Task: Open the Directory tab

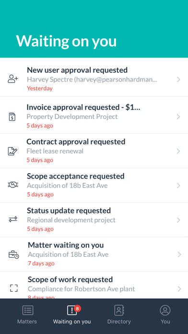Action: (x=119, y=315)
